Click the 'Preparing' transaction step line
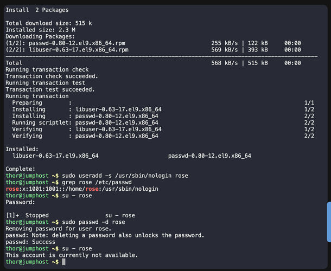Image resolution: width=331 pixels, height=271 pixels. point(27,102)
